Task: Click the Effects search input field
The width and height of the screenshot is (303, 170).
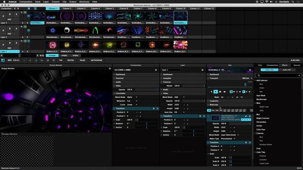Action: click(x=278, y=76)
